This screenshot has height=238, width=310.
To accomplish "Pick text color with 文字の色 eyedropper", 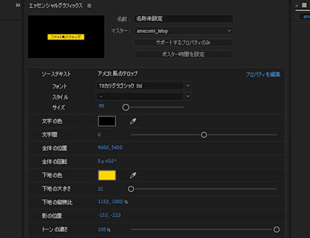I will [x=133, y=121].
